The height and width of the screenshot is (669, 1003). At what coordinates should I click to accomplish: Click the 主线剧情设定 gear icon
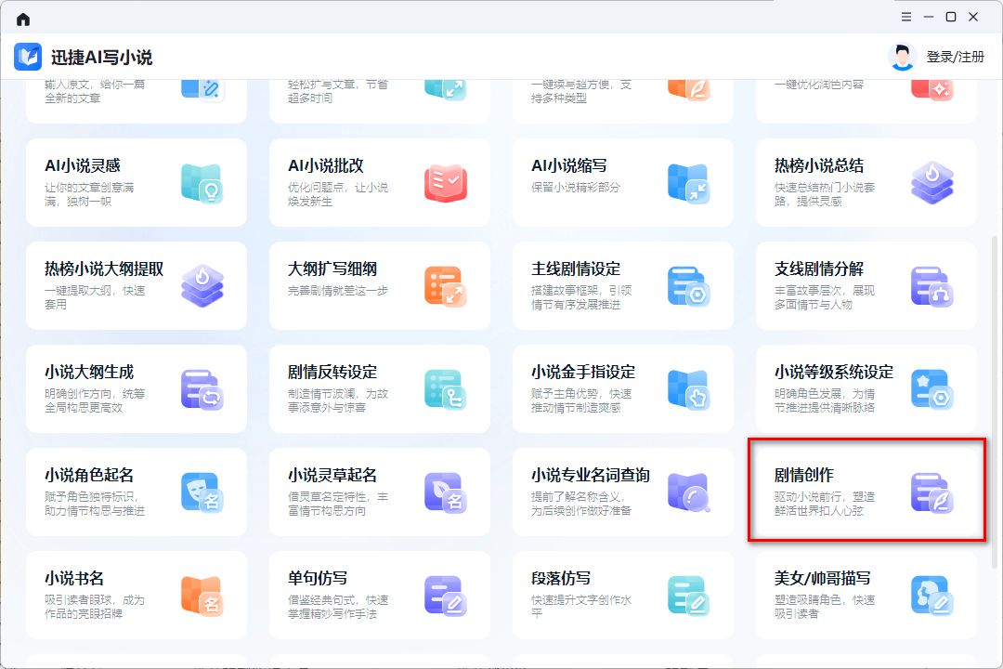(x=688, y=286)
